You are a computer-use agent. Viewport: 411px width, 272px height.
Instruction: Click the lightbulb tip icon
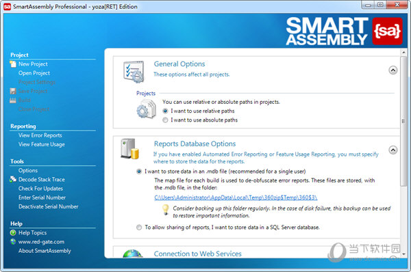click(x=165, y=210)
